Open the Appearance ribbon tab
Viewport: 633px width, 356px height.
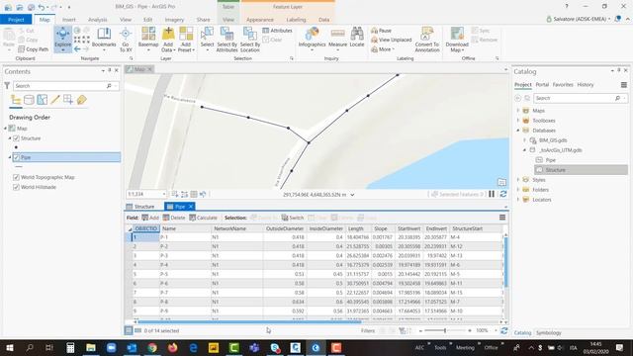259,20
